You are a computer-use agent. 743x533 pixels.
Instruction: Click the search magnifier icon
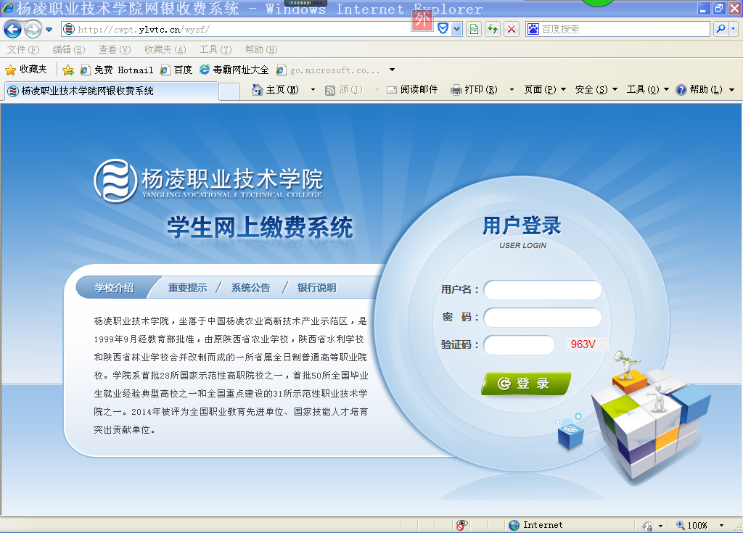pos(721,30)
